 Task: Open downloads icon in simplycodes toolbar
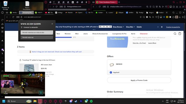pos(180,7)
